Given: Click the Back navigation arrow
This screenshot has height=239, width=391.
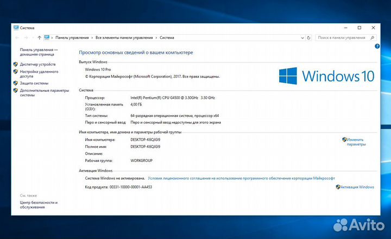Looking at the screenshot, I should pos(17,37).
